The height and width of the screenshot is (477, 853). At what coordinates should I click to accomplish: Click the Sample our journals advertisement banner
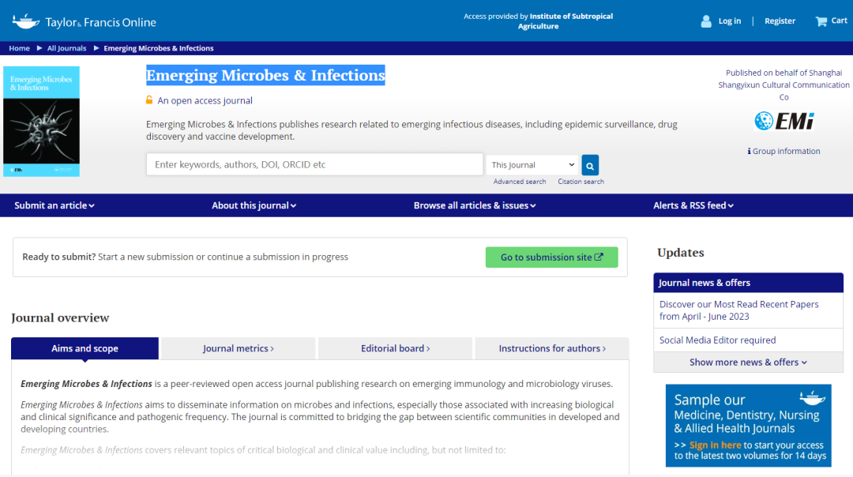[749, 426]
